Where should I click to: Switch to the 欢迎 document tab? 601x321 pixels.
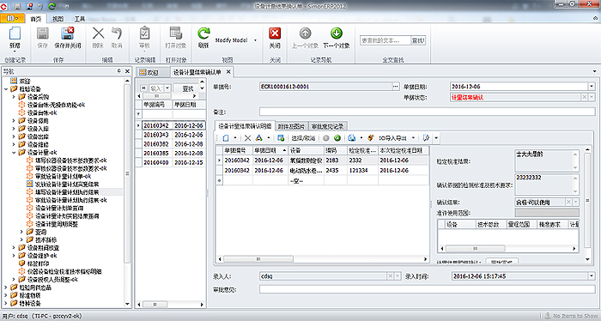[153, 72]
